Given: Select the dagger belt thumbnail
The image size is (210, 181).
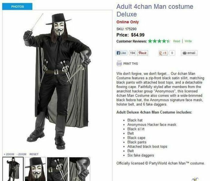Looking at the screenshot, I should [57, 169].
